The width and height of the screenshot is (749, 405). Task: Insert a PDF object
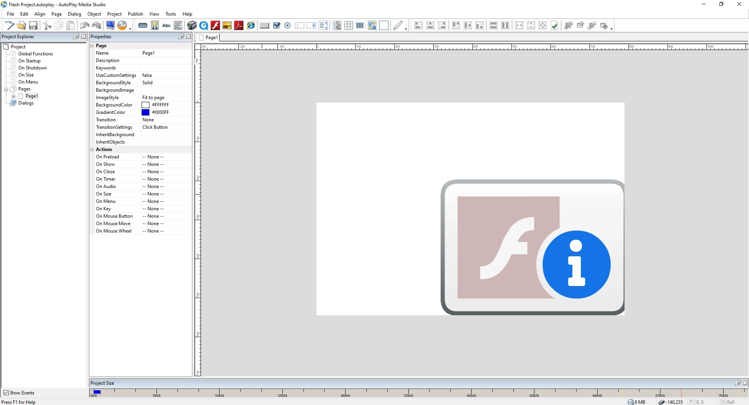click(x=239, y=26)
